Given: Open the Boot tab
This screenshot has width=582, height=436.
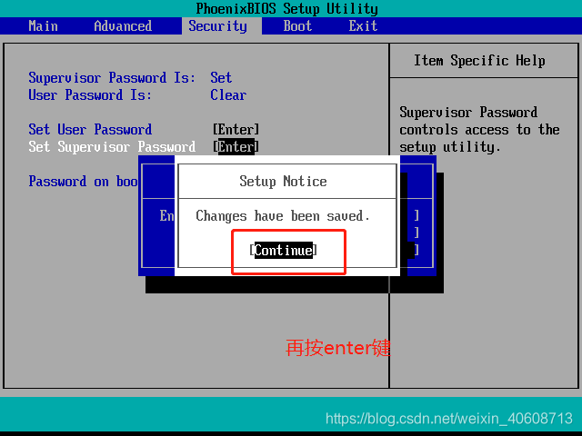Looking at the screenshot, I should coord(297,26).
